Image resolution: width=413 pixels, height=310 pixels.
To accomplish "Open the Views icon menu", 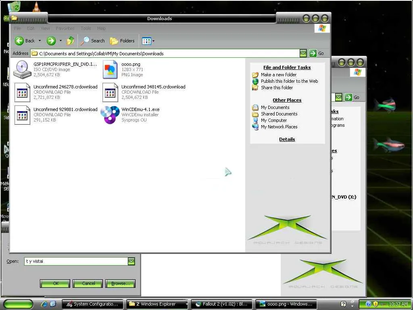I will 146,41.
